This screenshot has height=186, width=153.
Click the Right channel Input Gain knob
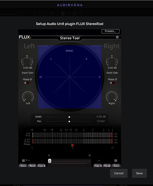pyautogui.click(x=112, y=61)
